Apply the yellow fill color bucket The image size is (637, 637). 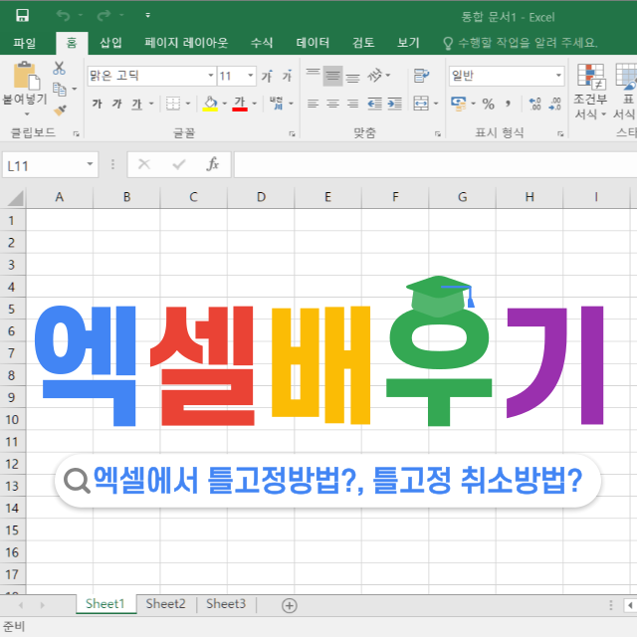210,104
